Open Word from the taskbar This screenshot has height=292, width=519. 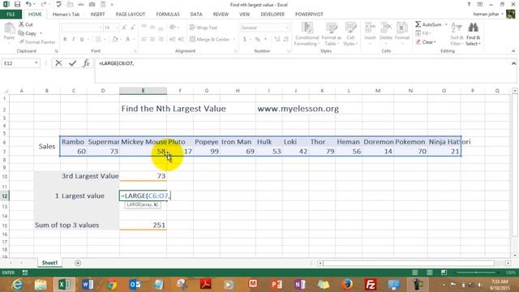[x=88, y=285]
